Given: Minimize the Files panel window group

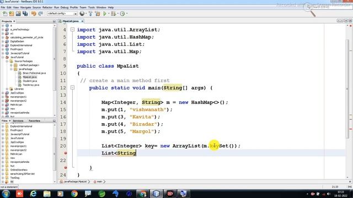Looking at the screenshot, I should pyautogui.click(x=54, y=121).
